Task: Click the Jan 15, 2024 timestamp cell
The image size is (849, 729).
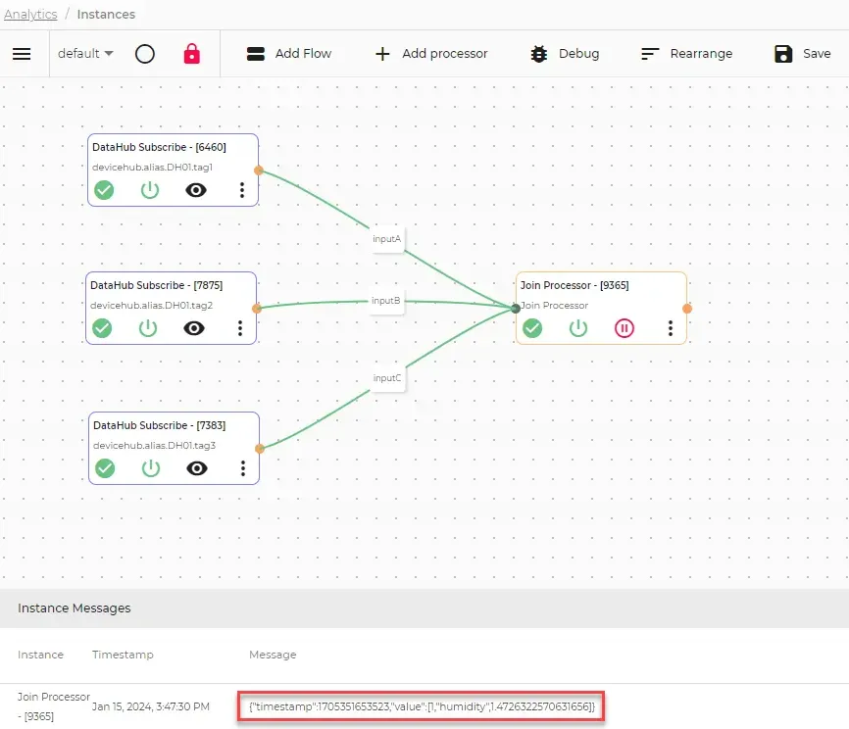Action: 151,706
